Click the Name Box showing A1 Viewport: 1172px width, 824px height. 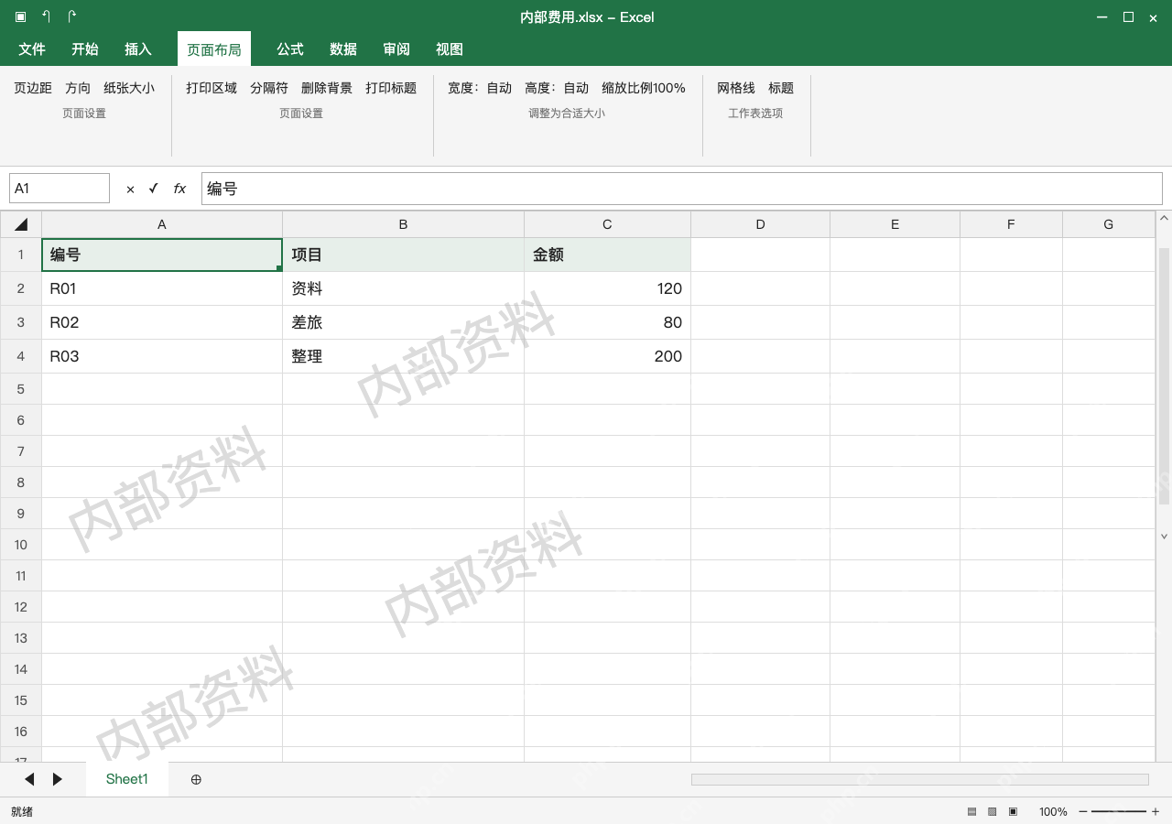[60, 189]
